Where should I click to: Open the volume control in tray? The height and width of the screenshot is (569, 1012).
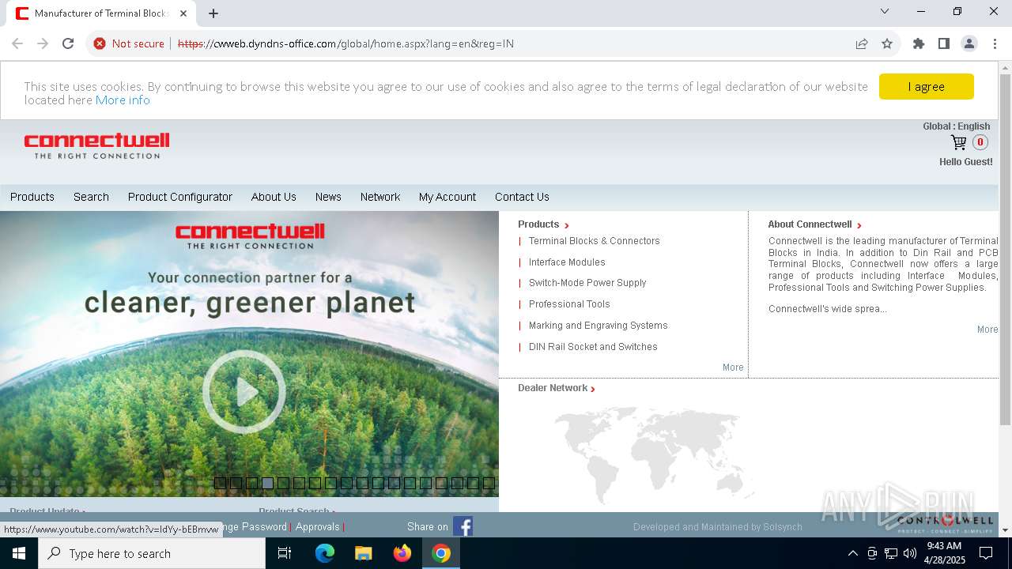(910, 553)
